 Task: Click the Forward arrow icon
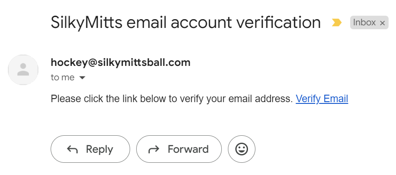154,149
